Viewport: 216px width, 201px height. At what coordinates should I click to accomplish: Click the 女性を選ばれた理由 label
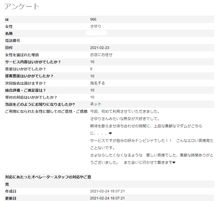click(x=22, y=55)
